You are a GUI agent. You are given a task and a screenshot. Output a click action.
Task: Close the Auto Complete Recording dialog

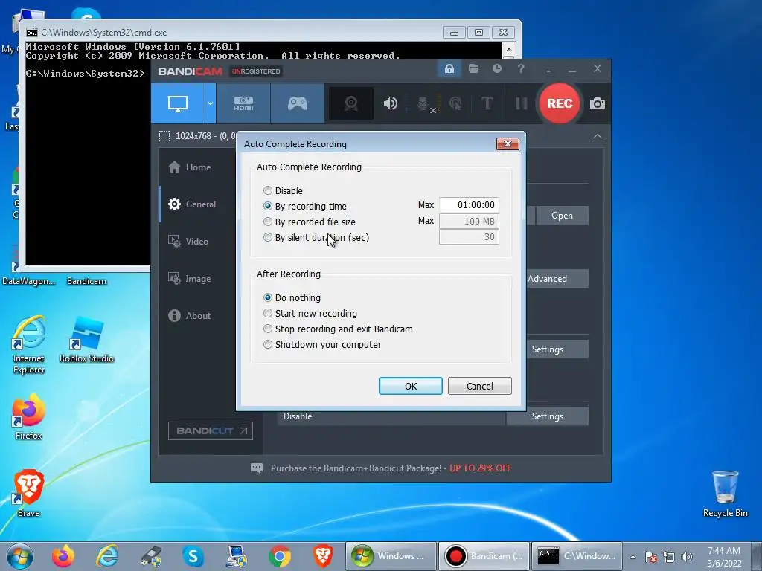(508, 143)
